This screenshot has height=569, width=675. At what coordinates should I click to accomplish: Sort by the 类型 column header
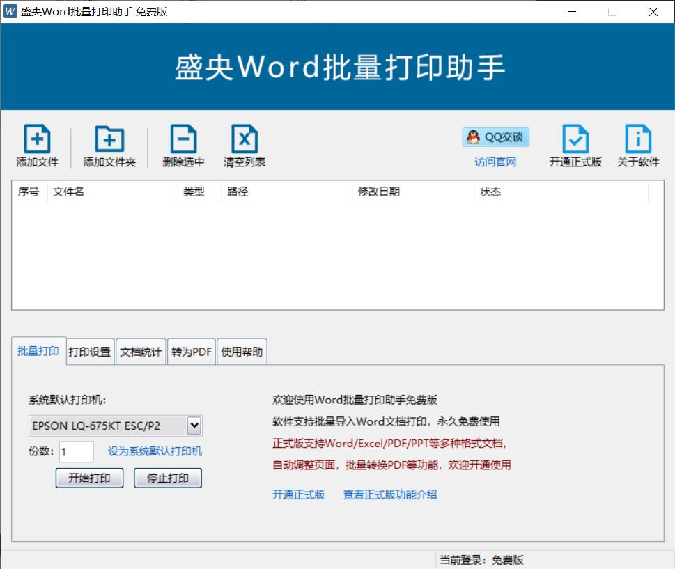[x=200, y=192]
